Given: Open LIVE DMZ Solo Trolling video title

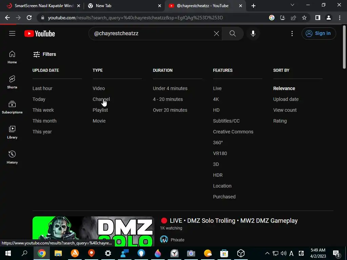Looking at the screenshot, I should 229,221.
